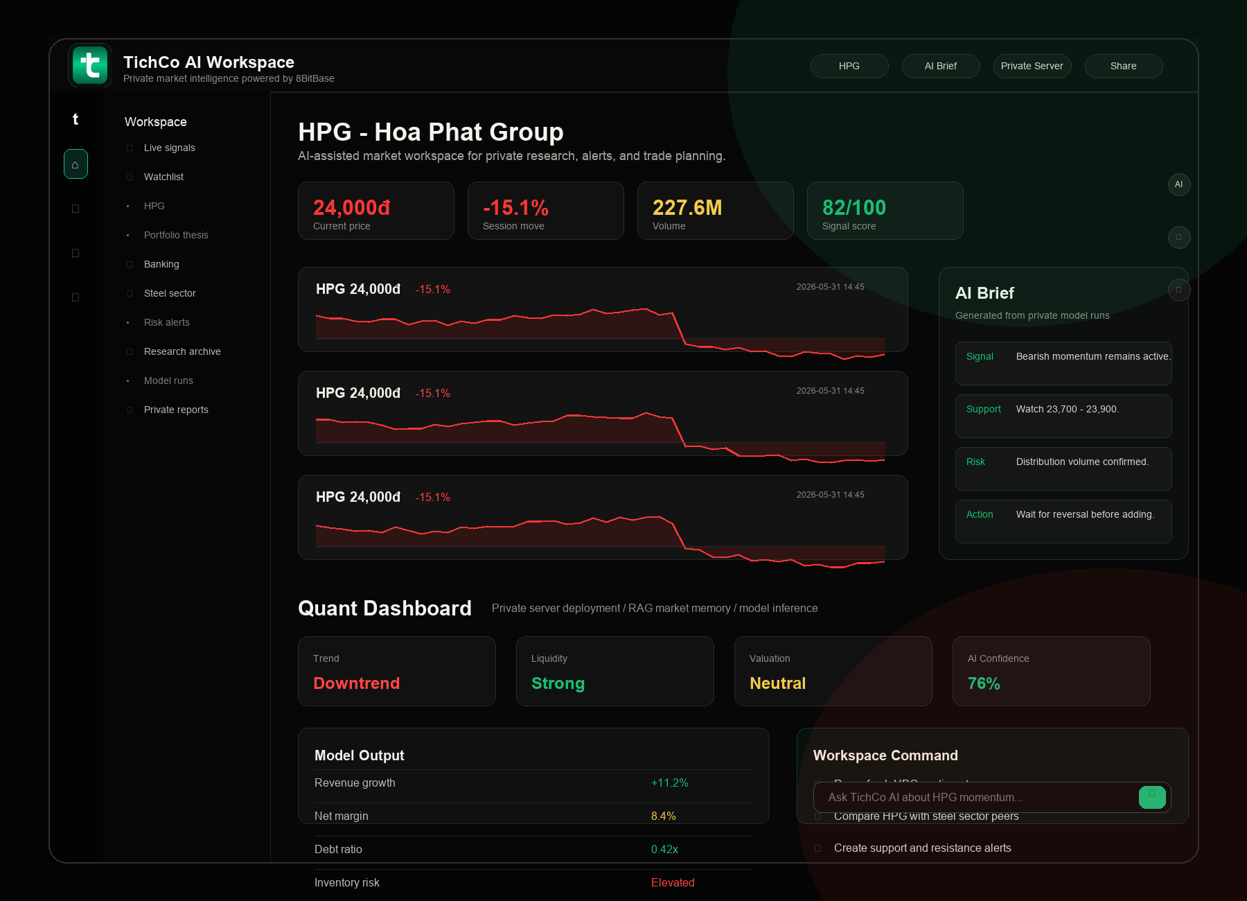1247x901 pixels.
Task: Click the green send button in command box
Action: [x=1152, y=797]
